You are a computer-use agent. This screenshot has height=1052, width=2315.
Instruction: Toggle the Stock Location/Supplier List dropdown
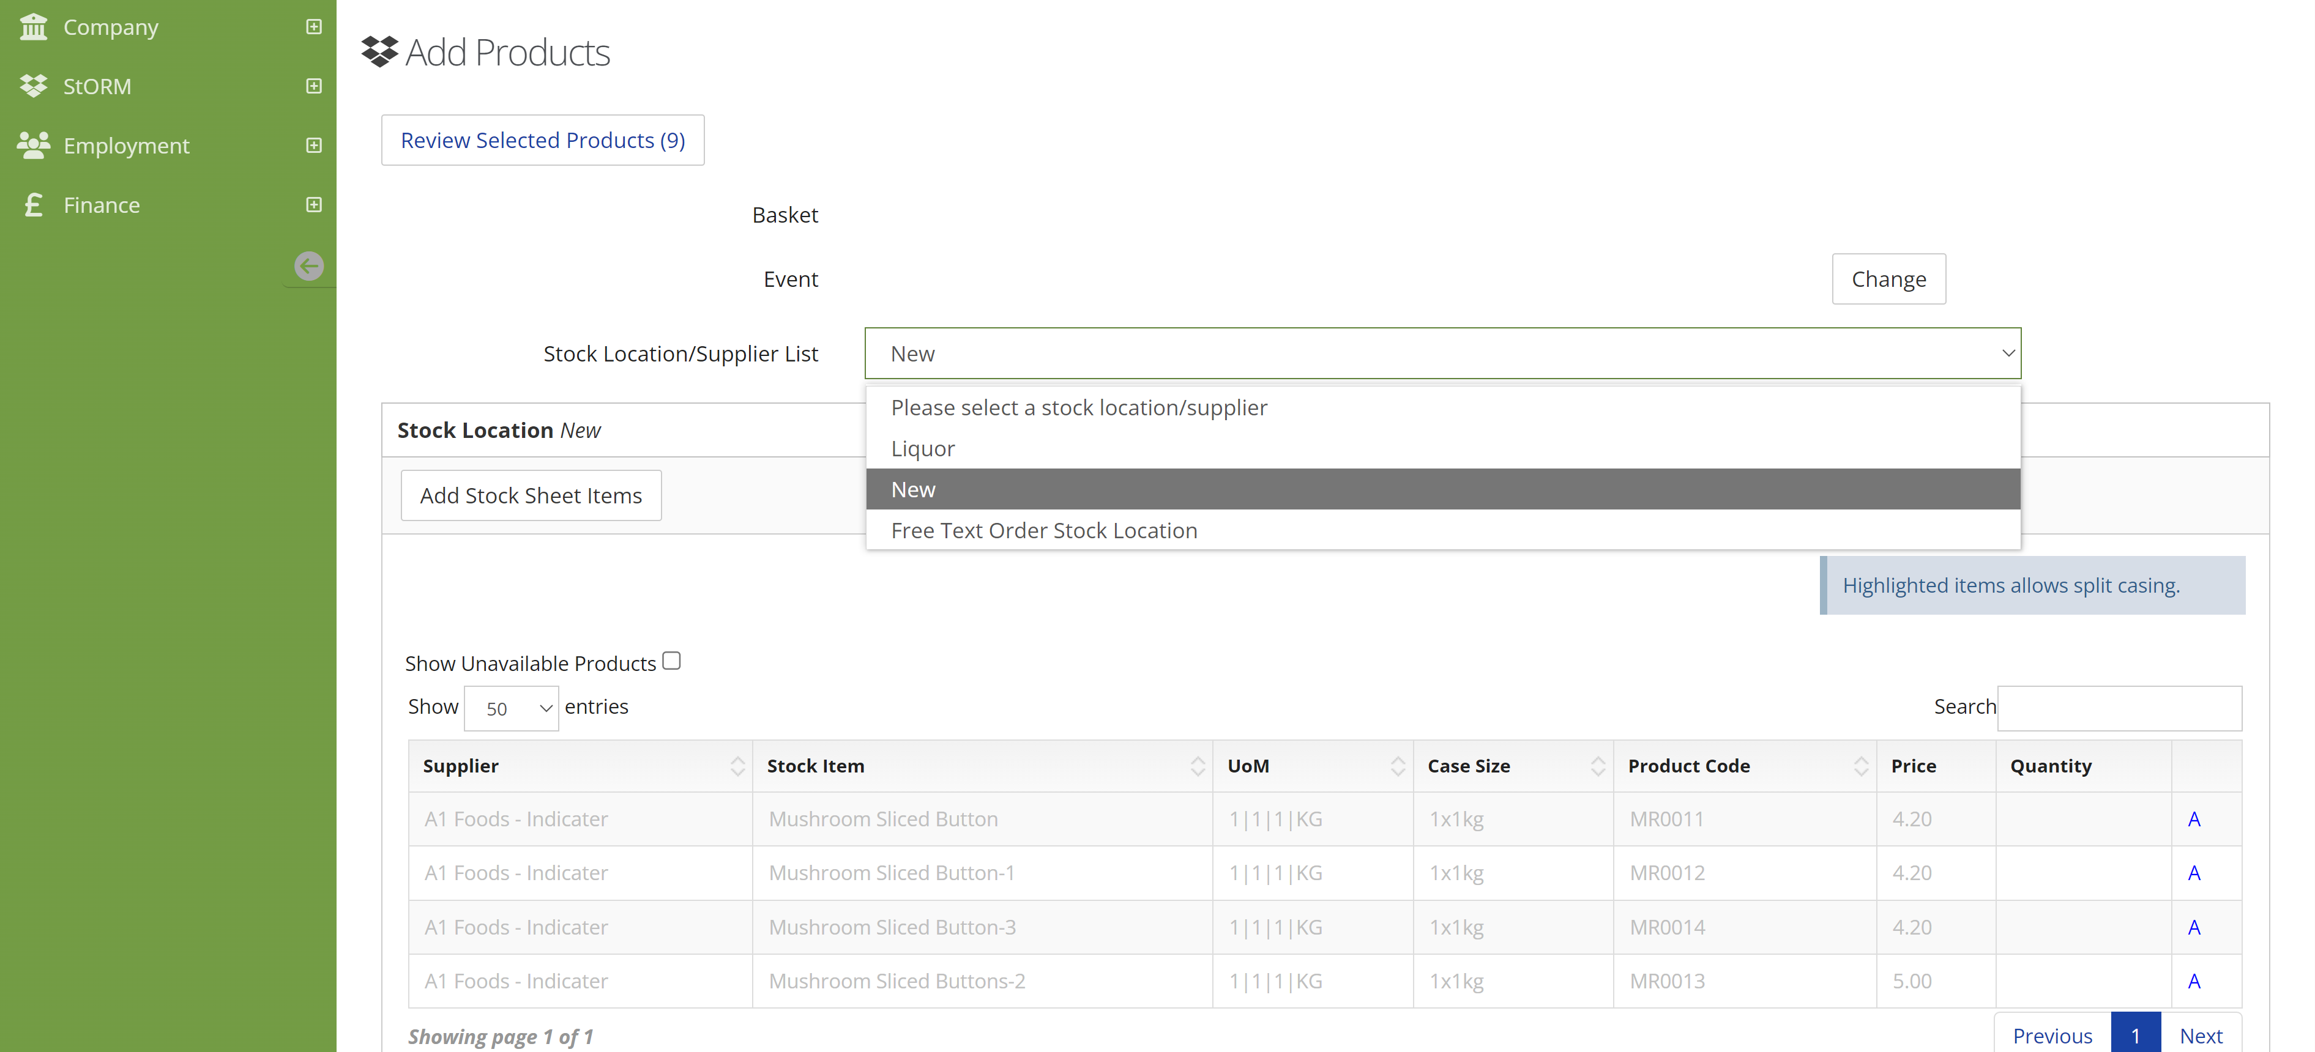pos(1442,354)
